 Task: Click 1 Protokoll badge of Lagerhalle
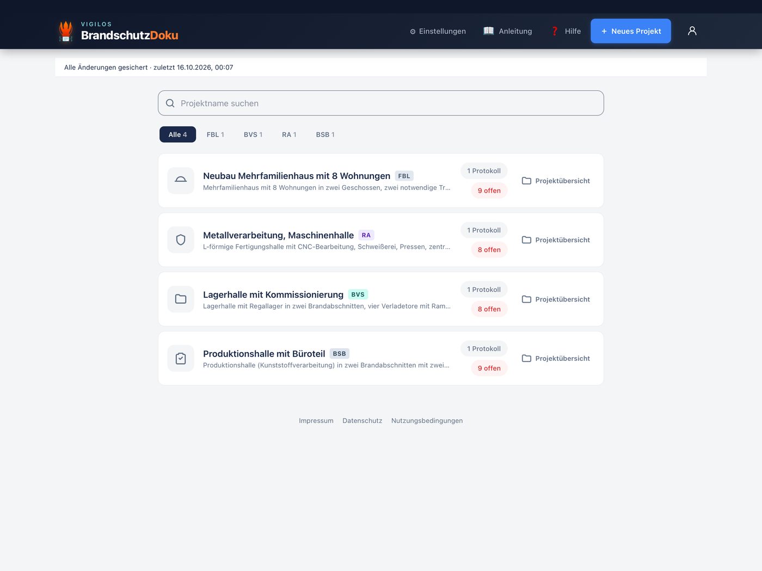(484, 290)
